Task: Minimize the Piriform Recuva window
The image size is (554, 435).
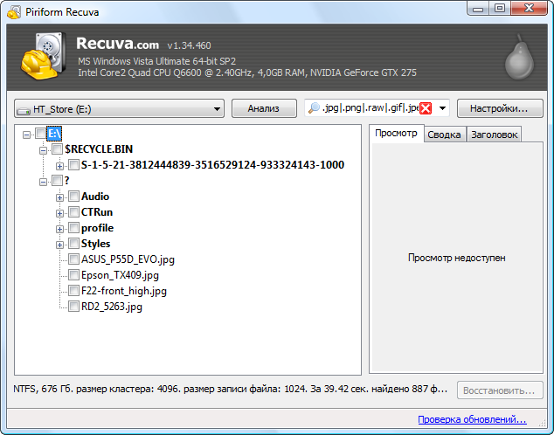Action: click(x=478, y=9)
